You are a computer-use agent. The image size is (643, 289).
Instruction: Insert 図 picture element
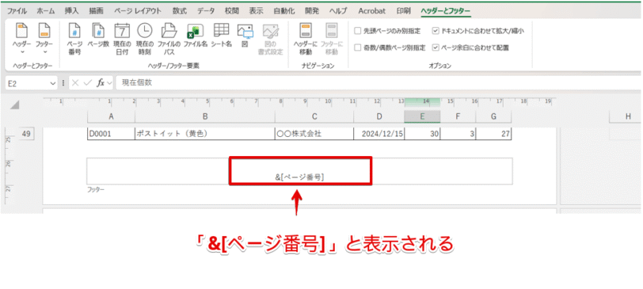tap(245, 36)
